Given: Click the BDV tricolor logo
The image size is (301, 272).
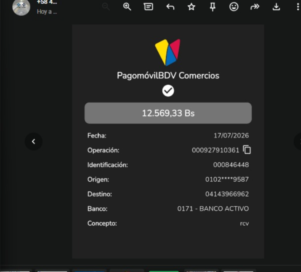Looking at the screenshot, I should click(168, 52).
